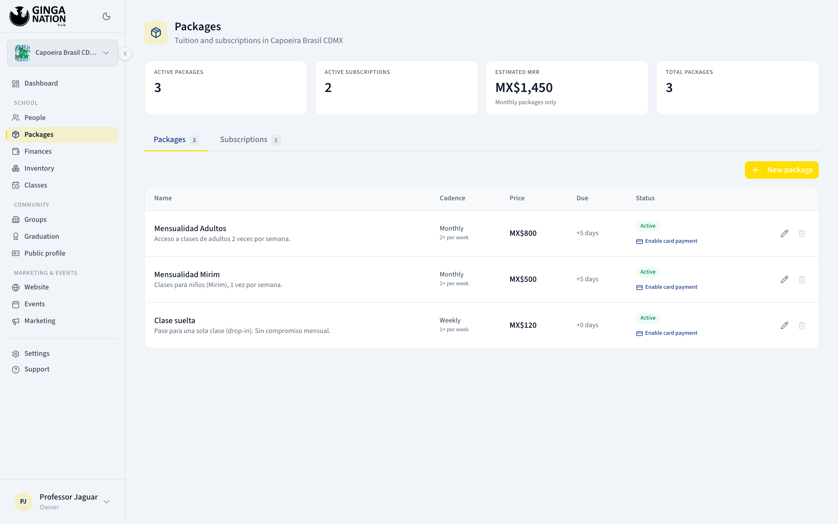Edit the Clase suelta package

784,325
